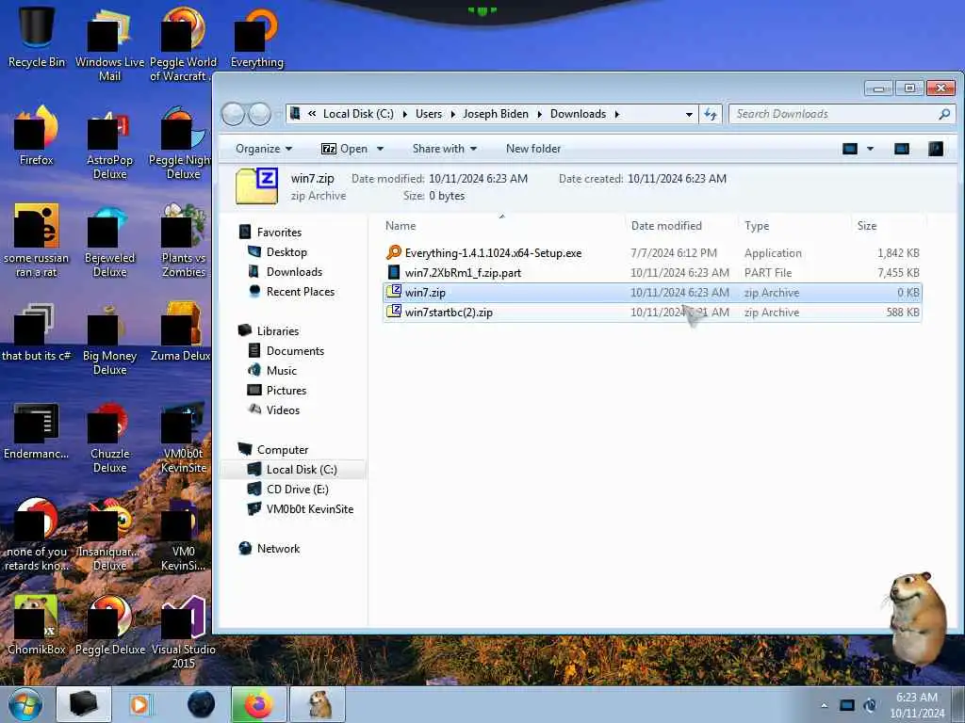This screenshot has width=965, height=723.
Task: Select Local Disk (C:) in navigation pane
Action: 301,470
